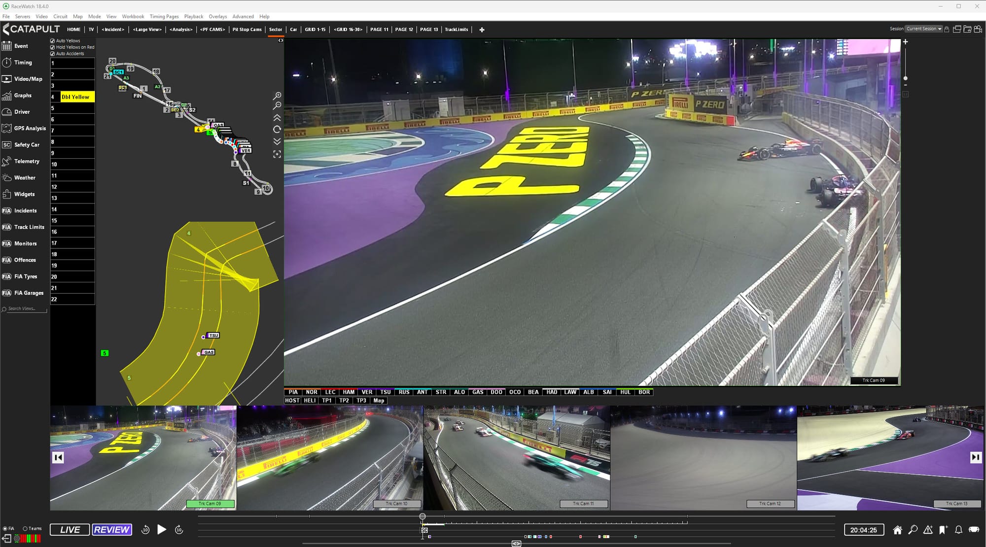Screen dimensions: 986x547
Task: Collapse the track map panel arrows
Action: [281, 40]
